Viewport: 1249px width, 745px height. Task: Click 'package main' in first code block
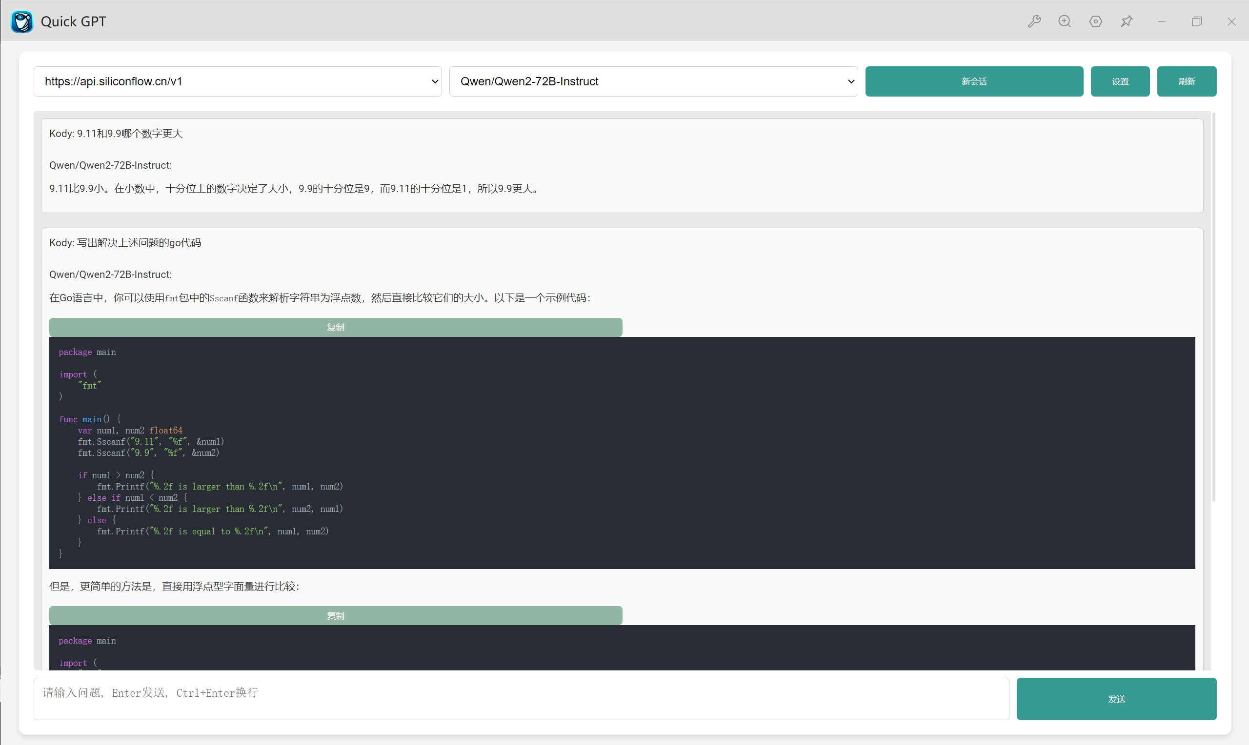tap(87, 353)
